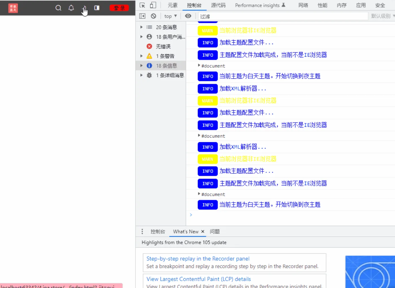The width and height of the screenshot is (395, 288).
Task: Click the red 登录 login button
Action: tap(119, 8)
